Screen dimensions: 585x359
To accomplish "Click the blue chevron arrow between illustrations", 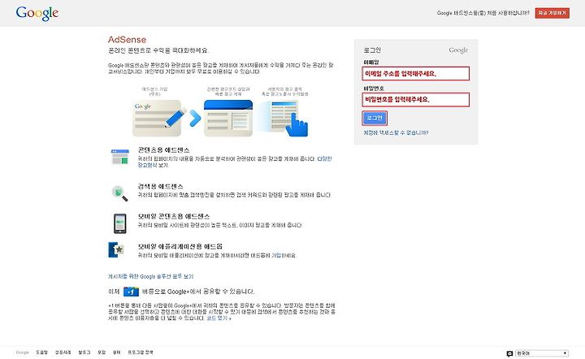I will pyautogui.click(x=195, y=118).
